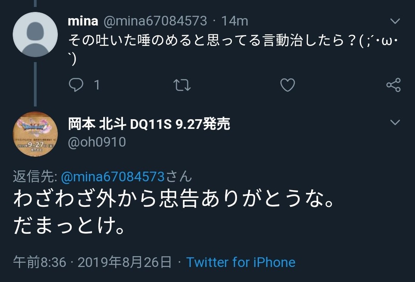Screen dimensions: 415x282
Task: Retweet mina's tweet
Action: pos(182,85)
